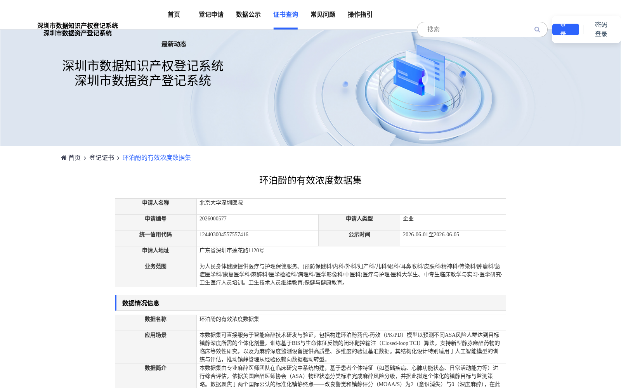Click the 登记证书 breadcrumb link

coord(102,158)
